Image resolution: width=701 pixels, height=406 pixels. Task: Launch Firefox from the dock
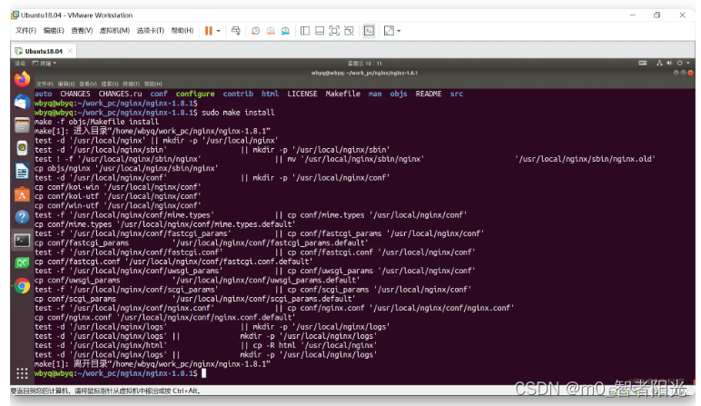point(22,80)
